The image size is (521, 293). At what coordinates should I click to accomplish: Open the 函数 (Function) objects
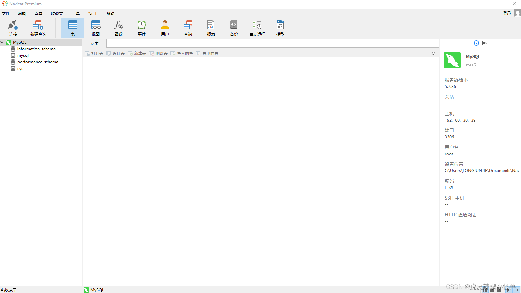point(119,28)
